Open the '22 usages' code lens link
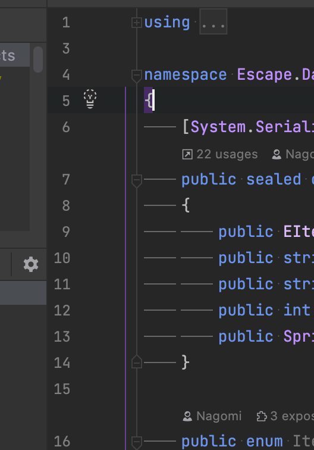The height and width of the screenshot is (450, 314). [227, 154]
